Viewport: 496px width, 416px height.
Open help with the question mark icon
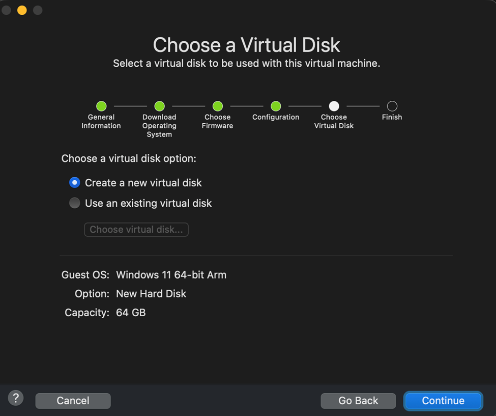(x=16, y=398)
